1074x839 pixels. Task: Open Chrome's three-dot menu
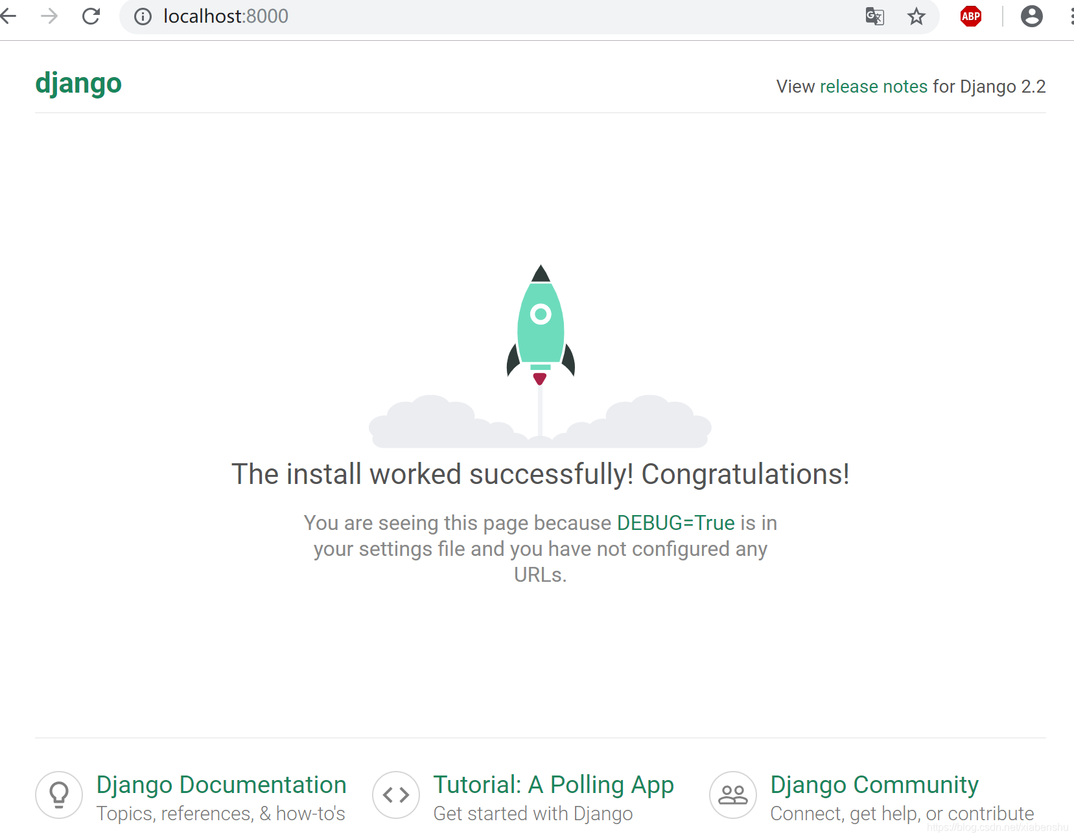pyautogui.click(x=1071, y=16)
